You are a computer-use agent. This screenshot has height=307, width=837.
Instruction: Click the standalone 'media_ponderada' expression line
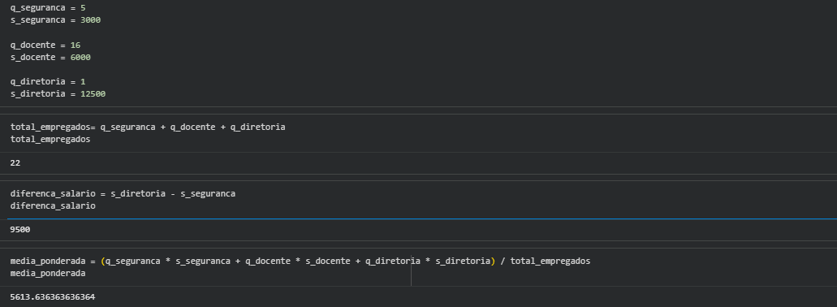click(48, 274)
